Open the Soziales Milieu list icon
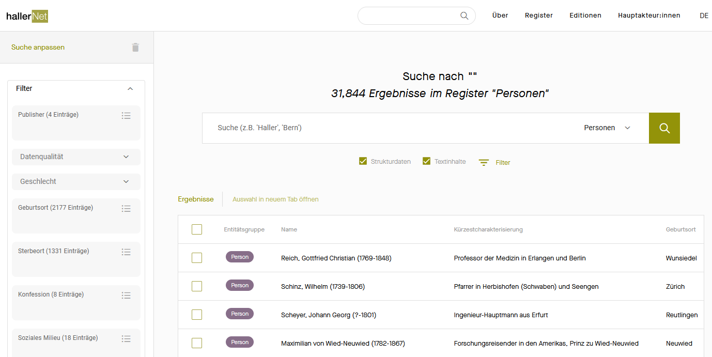712x357 pixels. point(126,339)
